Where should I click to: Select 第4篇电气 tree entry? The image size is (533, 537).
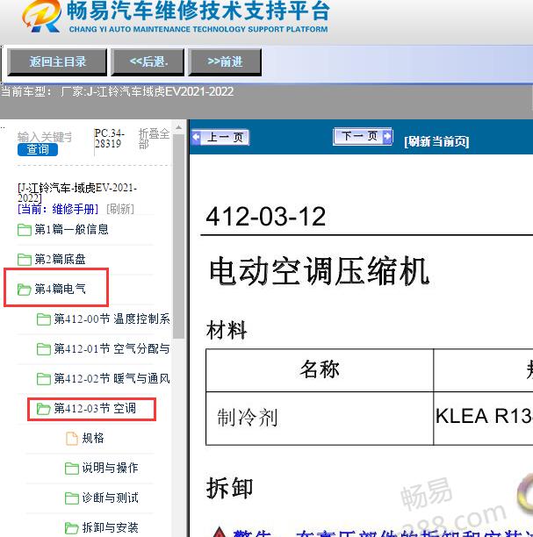[60, 289]
